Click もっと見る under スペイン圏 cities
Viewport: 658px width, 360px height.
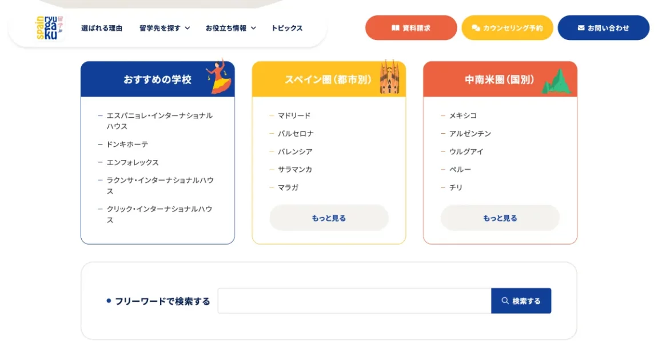[329, 218]
